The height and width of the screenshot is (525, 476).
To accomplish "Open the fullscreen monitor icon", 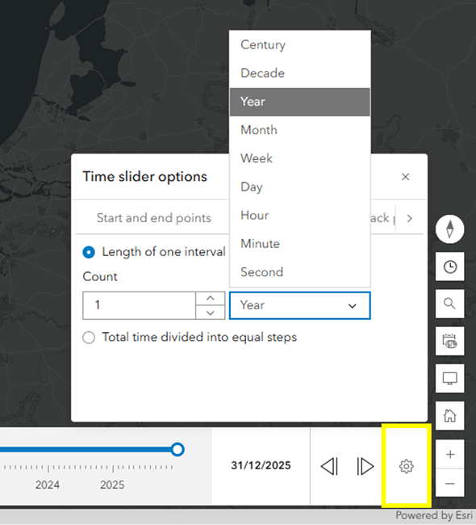I will pos(449,378).
